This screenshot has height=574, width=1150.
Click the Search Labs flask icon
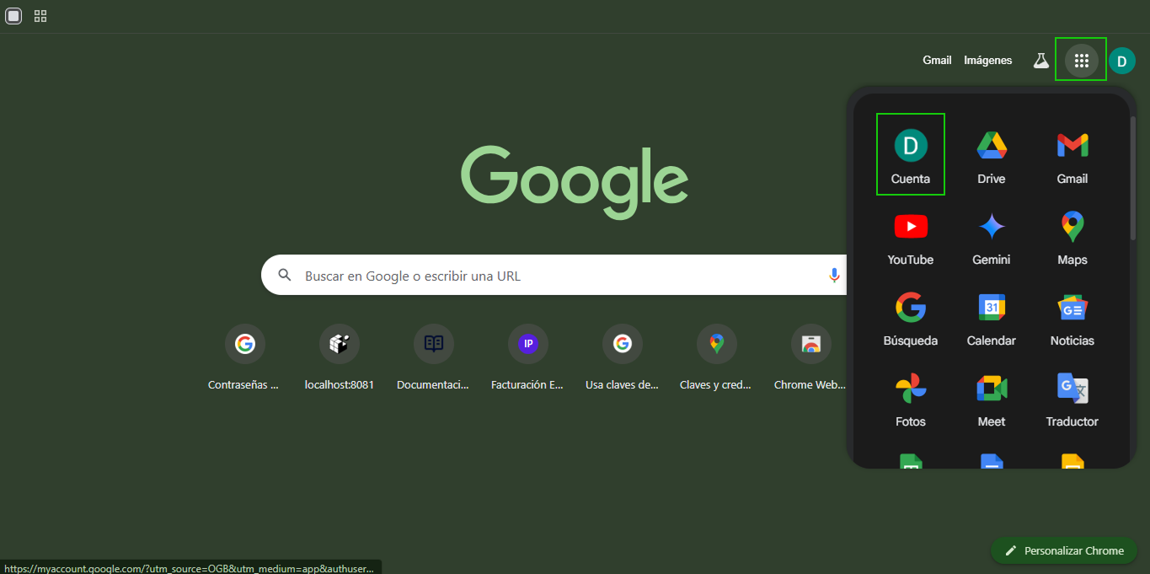tap(1041, 60)
